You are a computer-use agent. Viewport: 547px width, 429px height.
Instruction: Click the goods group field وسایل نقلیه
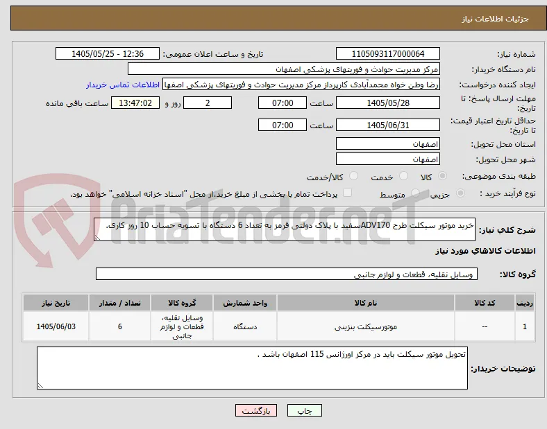(287, 274)
